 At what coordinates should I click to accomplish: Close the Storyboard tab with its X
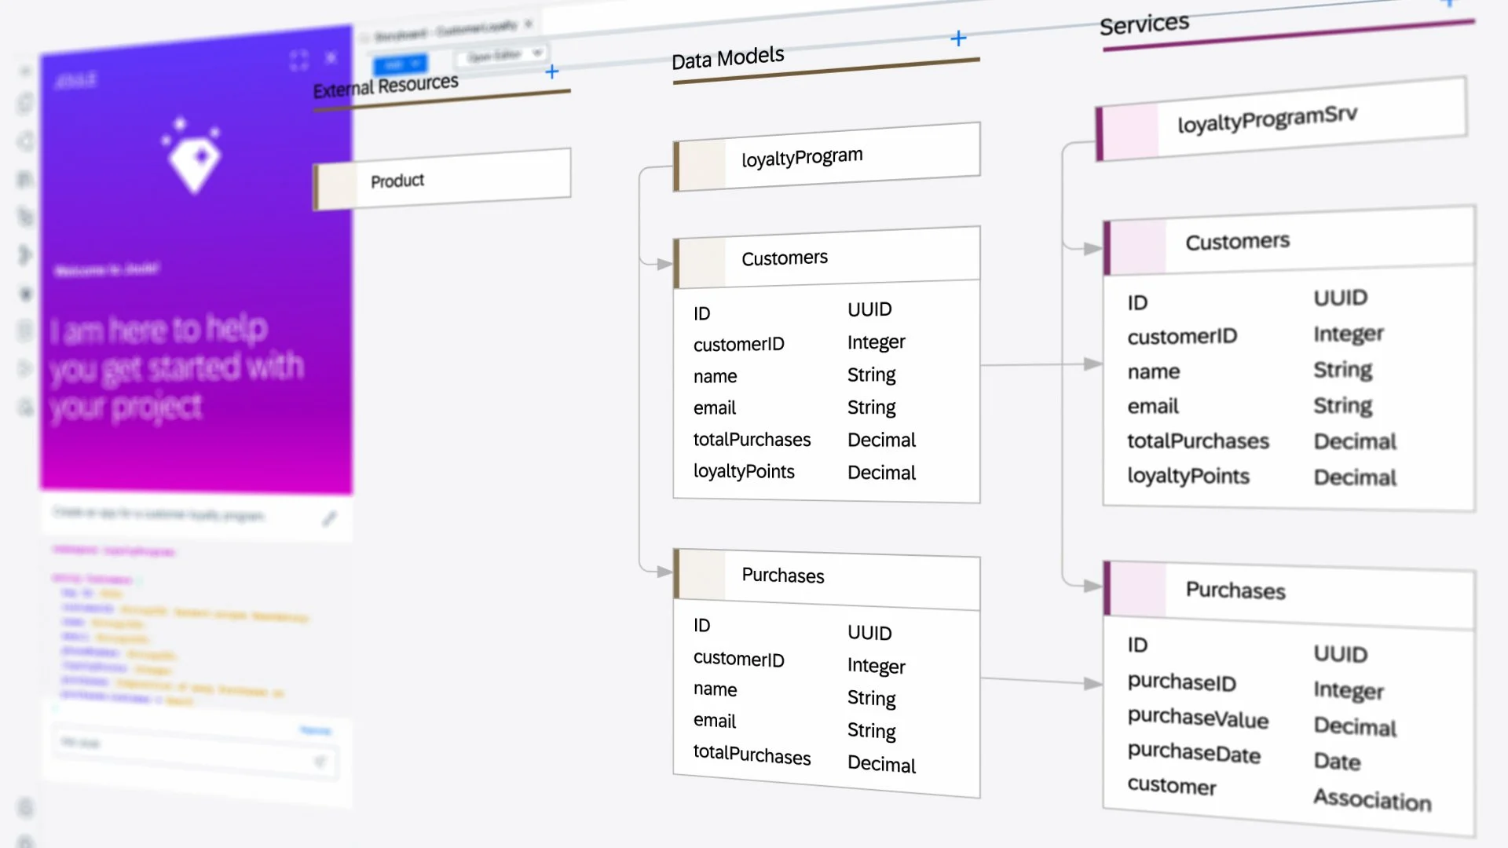[529, 24]
